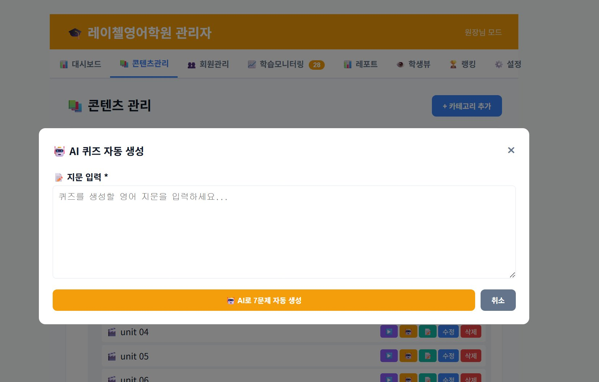
Task: Click the 28 notification badge
Action: tap(317, 65)
